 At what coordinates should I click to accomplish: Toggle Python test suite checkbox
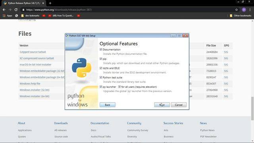coord(101,77)
